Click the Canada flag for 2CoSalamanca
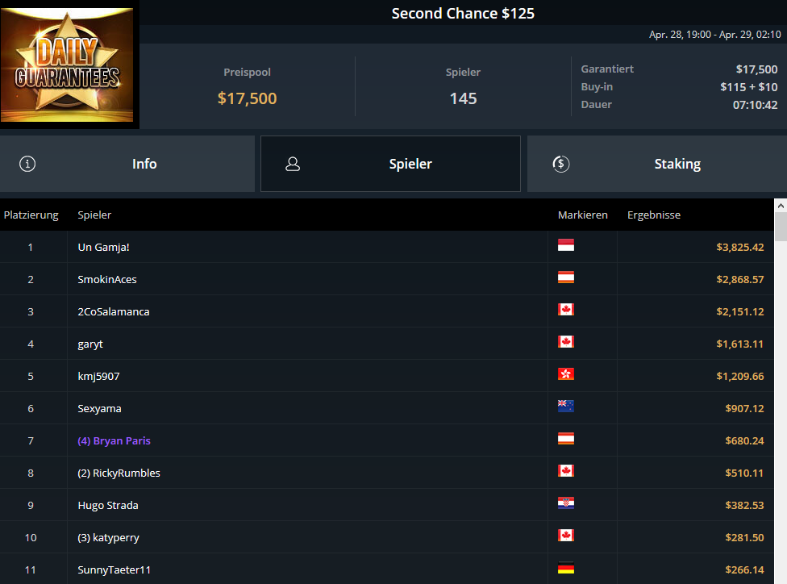 (x=566, y=309)
